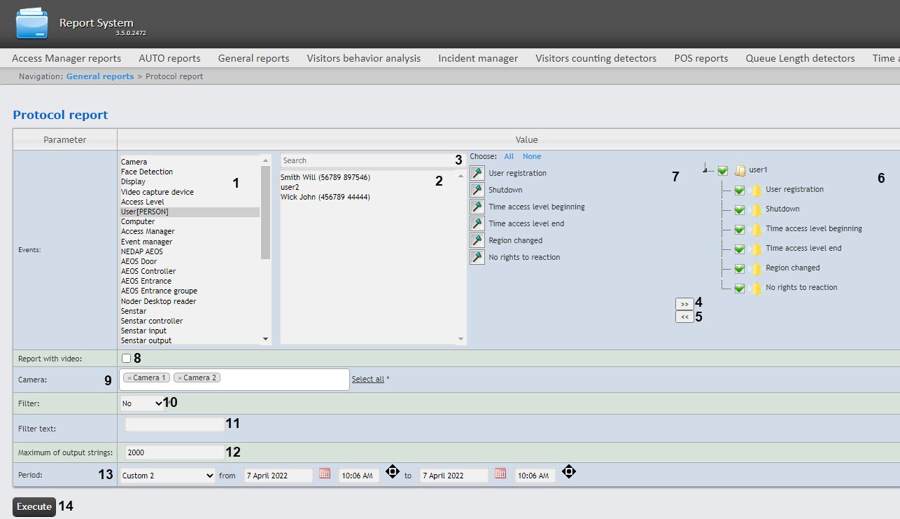Select User[PERSON] in the object type list

145,212
